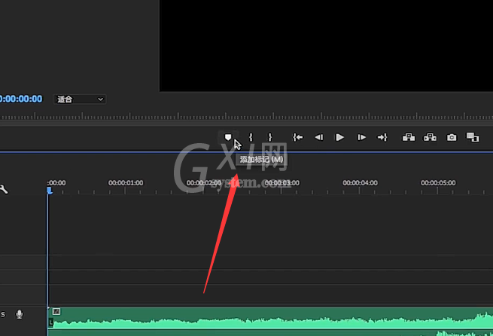Step forward one frame

tap(361, 137)
